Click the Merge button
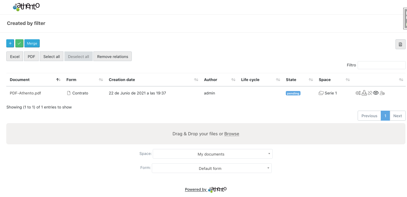 pos(32,43)
